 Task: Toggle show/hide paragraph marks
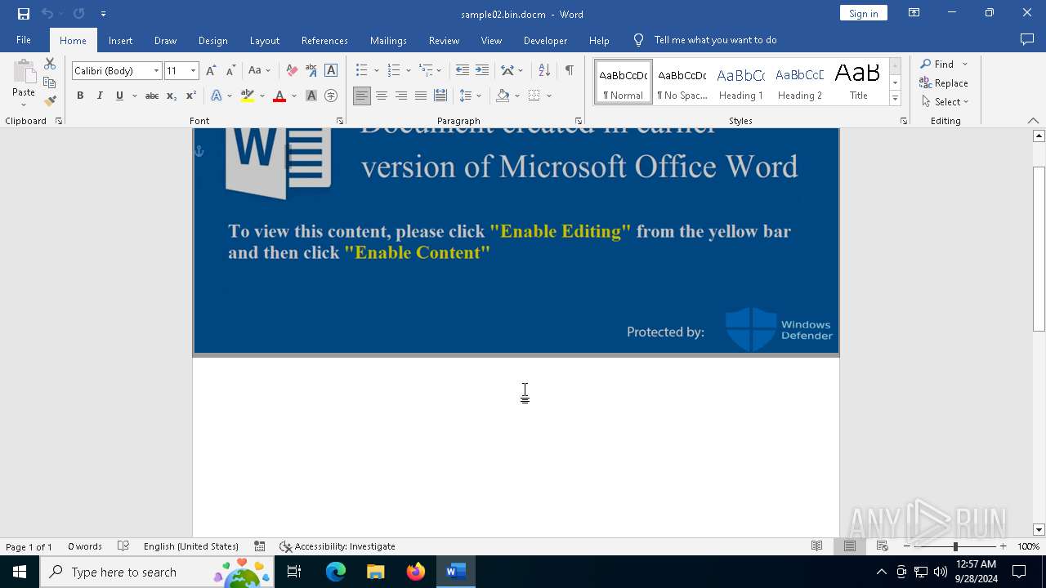570,70
